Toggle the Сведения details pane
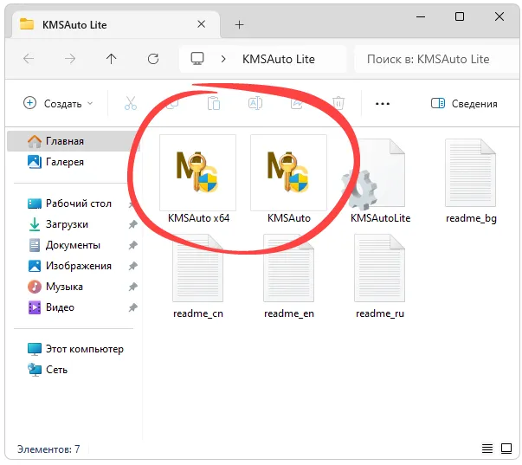 pyautogui.click(x=464, y=104)
